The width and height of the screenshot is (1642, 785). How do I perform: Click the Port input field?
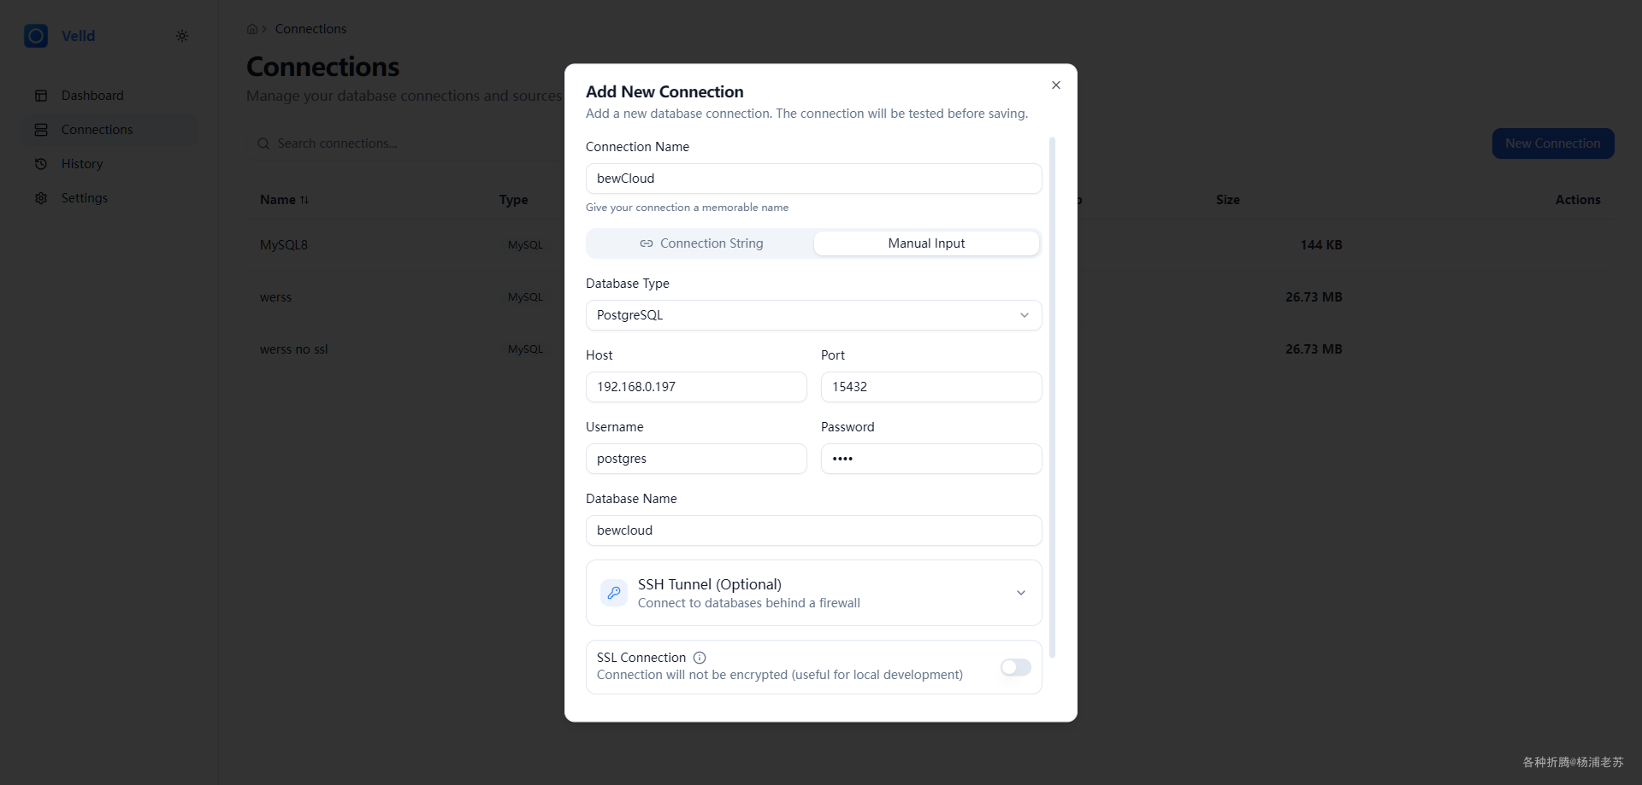point(931,387)
